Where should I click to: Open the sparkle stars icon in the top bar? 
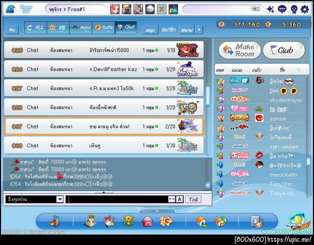tap(271, 9)
